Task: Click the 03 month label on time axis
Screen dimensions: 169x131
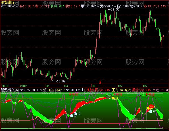Action: 66,86
